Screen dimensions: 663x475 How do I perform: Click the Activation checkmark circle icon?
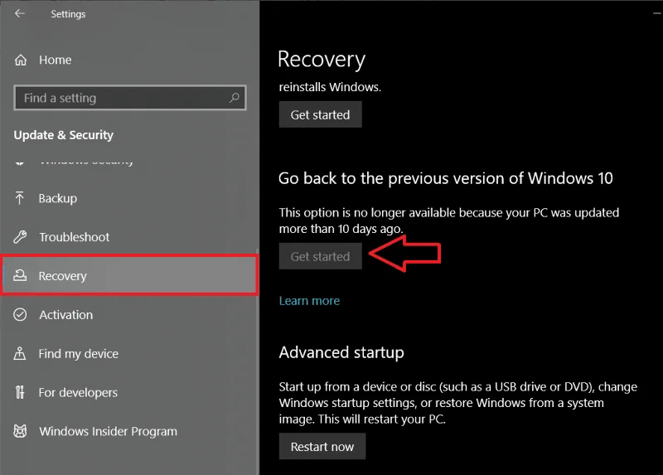point(20,315)
